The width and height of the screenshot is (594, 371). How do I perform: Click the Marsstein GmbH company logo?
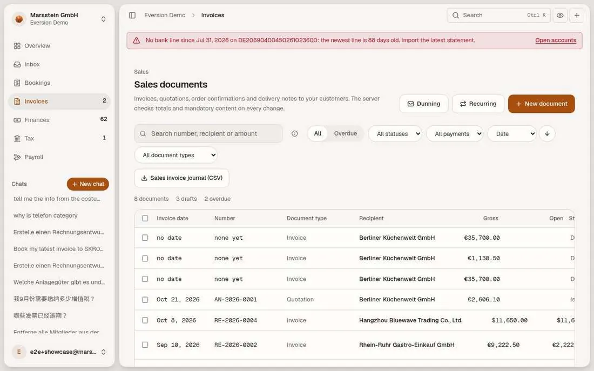coord(19,18)
